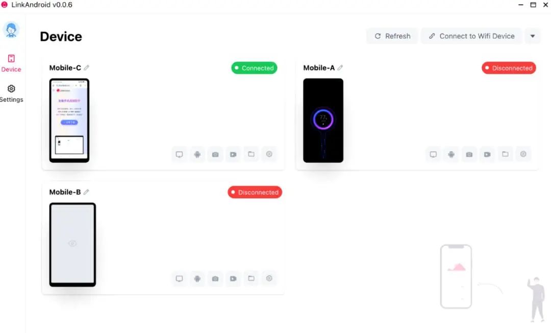Image resolution: width=551 pixels, height=333 pixels.
Task: Click the Mobile-B video record icon
Action: (x=233, y=278)
